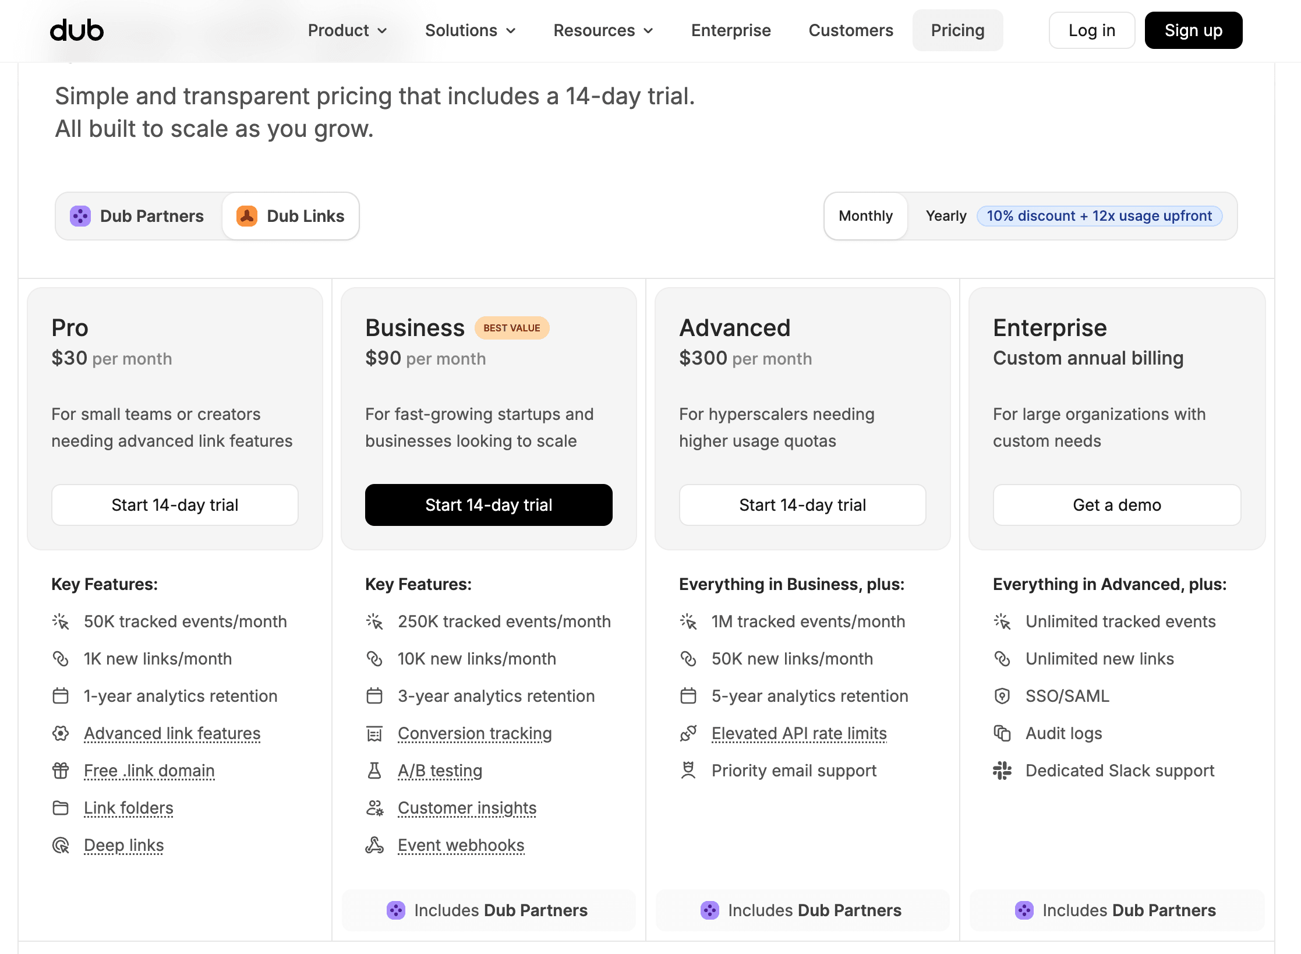Click the Unlimited tracked events text
The width and height of the screenshot is (1301, 954).
(x=1120, y=621)
